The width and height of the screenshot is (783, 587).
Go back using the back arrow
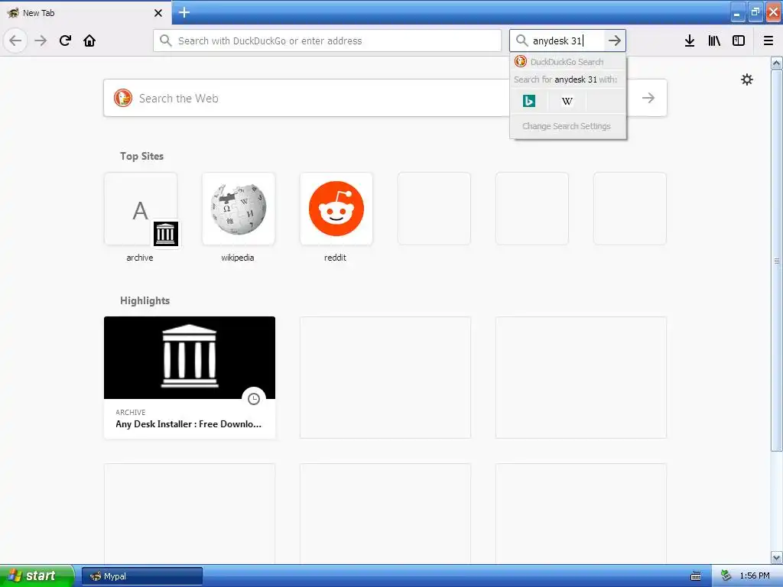point(15,41)
